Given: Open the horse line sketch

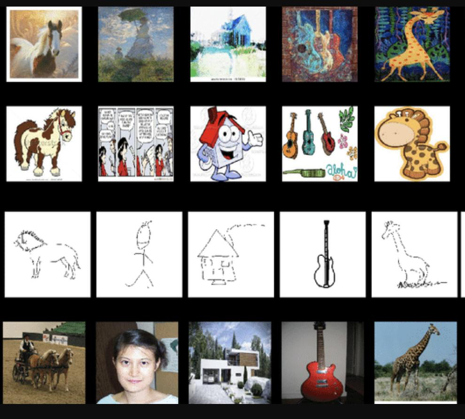Looking at the screenshot, I should 47,255.
